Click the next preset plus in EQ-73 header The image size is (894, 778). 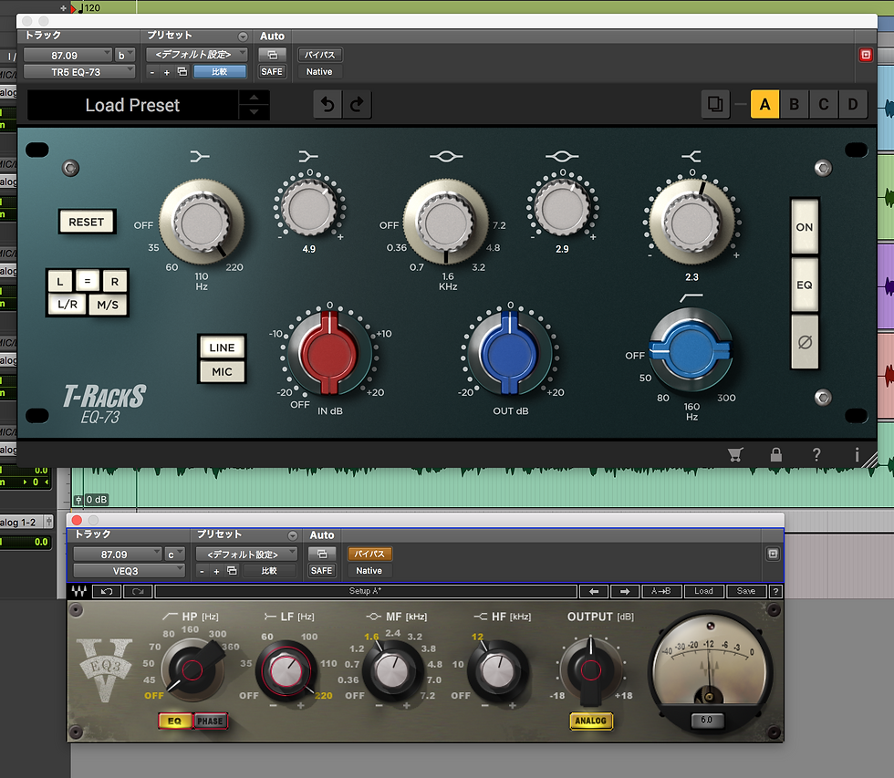point(166,72)
